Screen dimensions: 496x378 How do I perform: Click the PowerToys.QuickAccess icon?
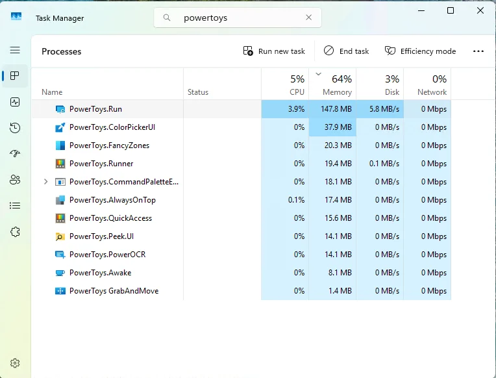[60, 218]
